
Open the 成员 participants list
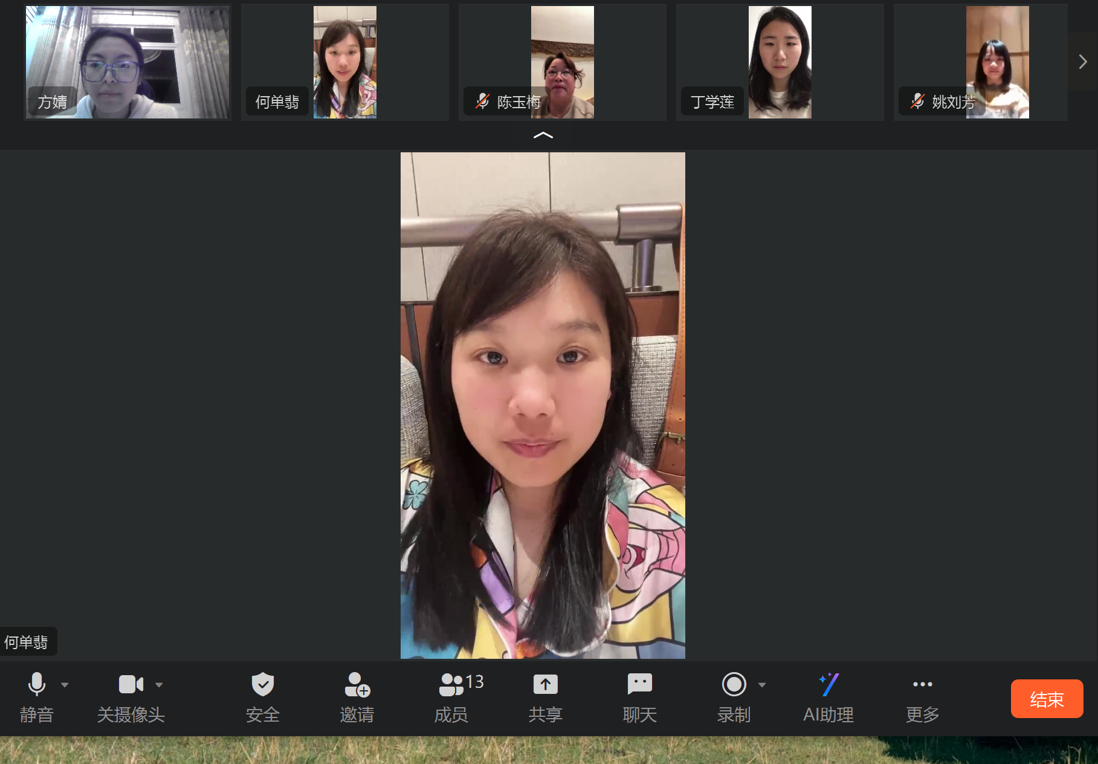(451, 684)
